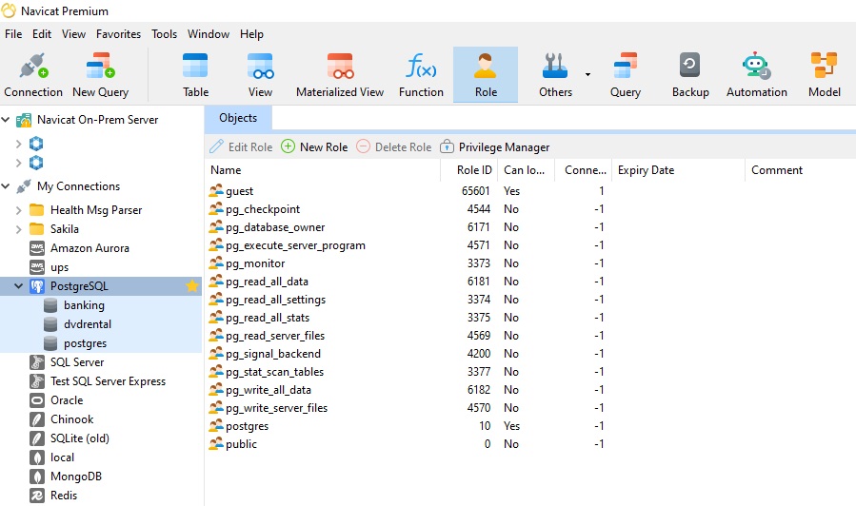Open the Function objects list

[x=421, y=75]
